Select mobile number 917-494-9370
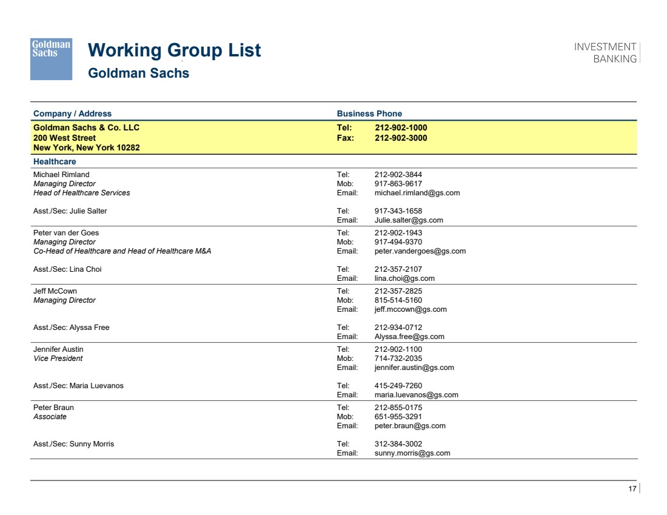This screenshot has width=667, height=515. tap(398, 242)
